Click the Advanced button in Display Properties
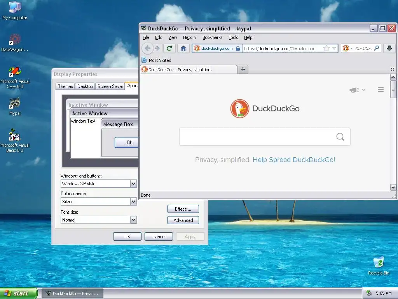The height and width of the screenshot is (299, 398). point(183,220)
